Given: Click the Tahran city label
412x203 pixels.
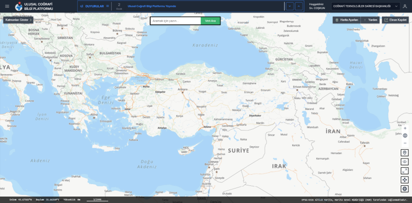Looking at the screenshot, I should 365,143.
